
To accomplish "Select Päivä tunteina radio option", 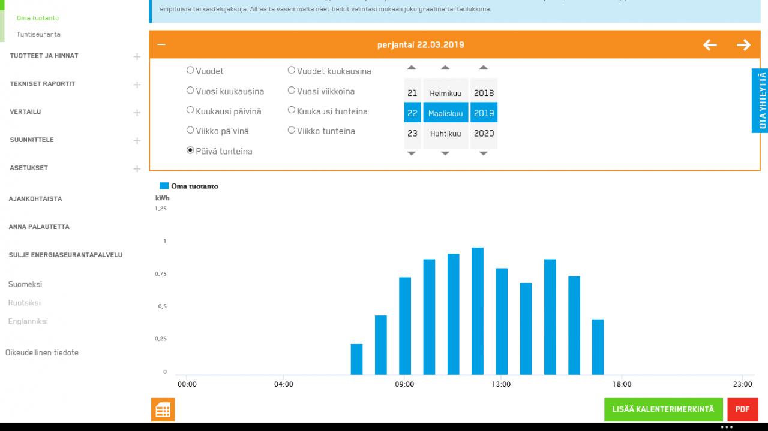I will [x=190, y=150].
